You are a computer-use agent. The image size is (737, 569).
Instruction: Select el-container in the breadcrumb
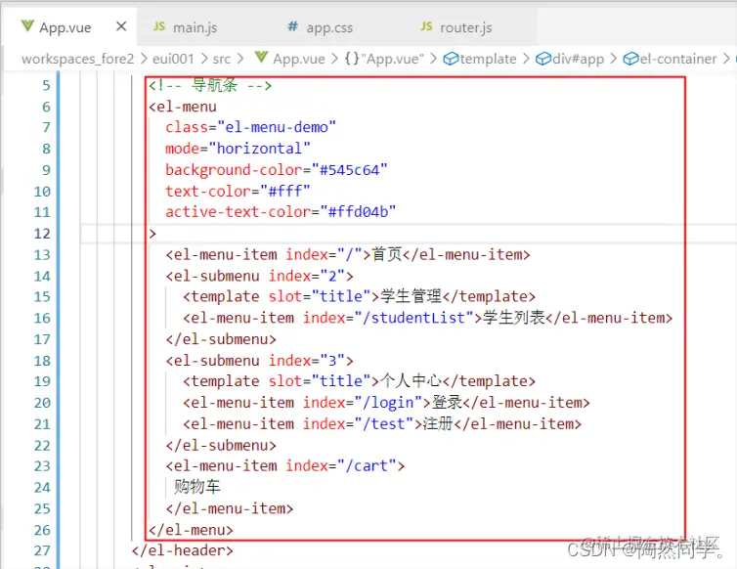coord(678,59)
